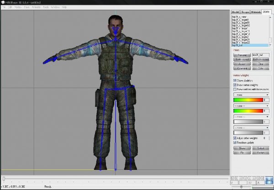The width and height of the screenshot is (274, 190).
Task: Click joint list scrollbar down arrow
Action: point(270,45)
